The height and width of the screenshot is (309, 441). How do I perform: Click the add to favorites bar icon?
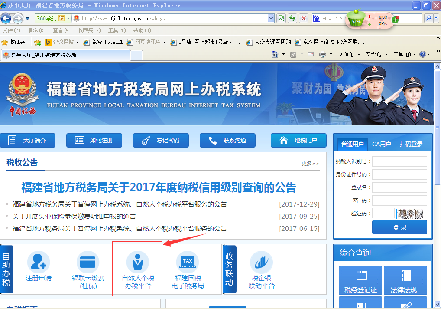[x=37, y=42]
